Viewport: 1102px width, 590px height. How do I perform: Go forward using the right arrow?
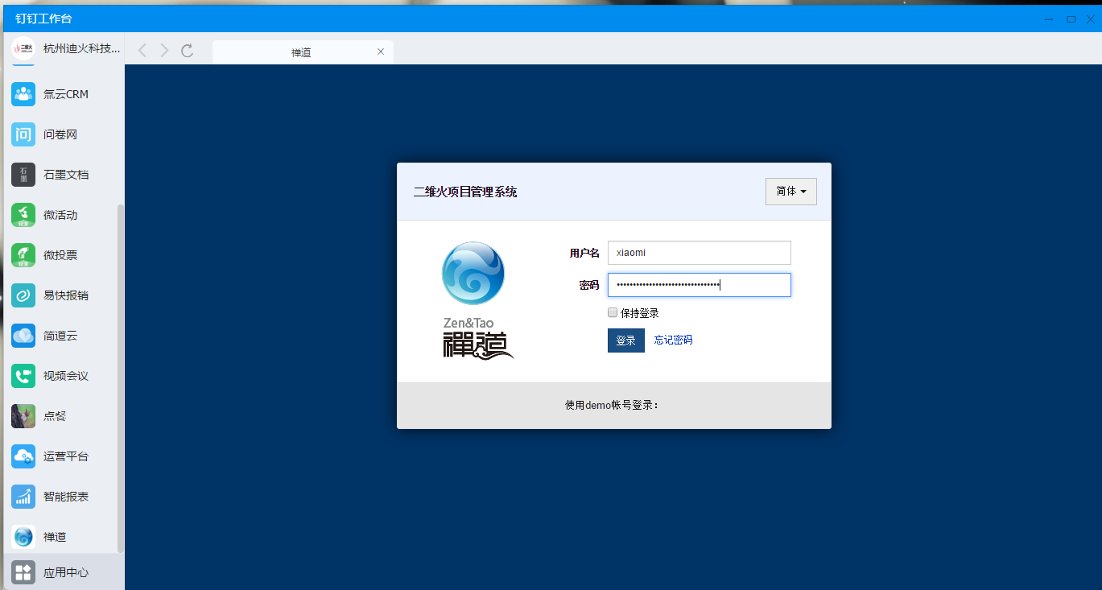[164, 51]
